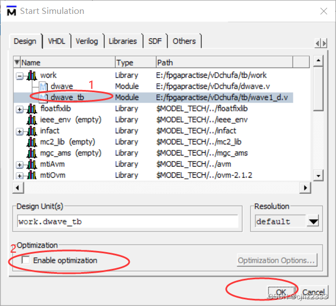The image size is (336, 306).
Task: Switch to the Design tab
Action: coord(25,41)
